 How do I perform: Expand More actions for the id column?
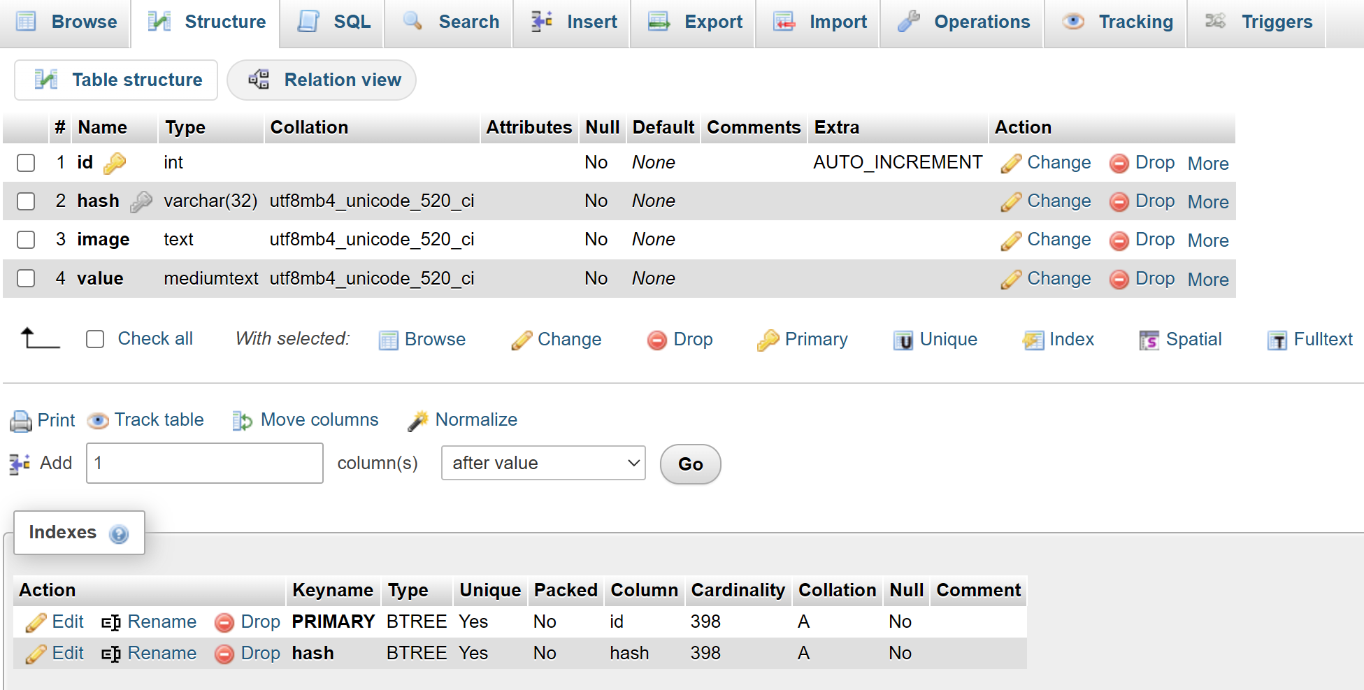click(x=1208, y=164)
